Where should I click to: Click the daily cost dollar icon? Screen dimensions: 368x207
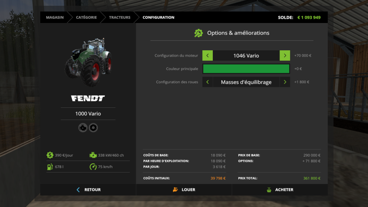pyautogui.click(x=50, y=155)
